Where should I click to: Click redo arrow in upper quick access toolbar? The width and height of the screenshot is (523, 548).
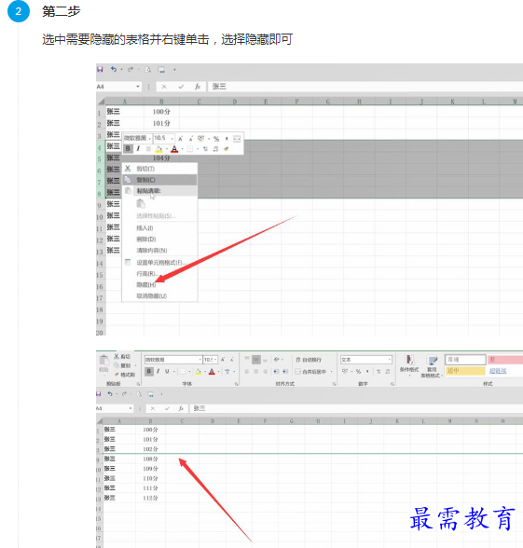(131, 69)
